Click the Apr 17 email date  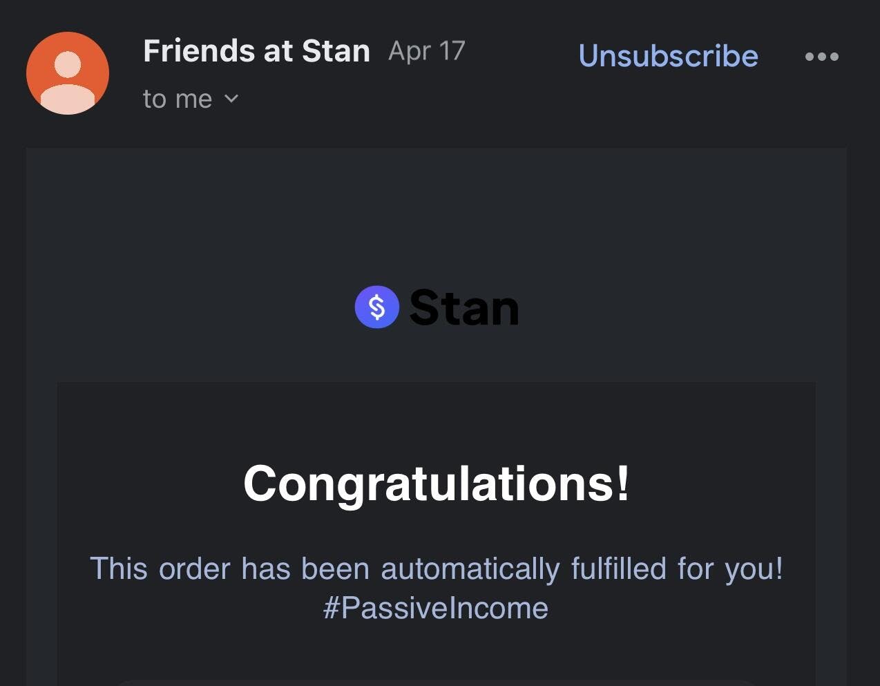pos(427,51)
